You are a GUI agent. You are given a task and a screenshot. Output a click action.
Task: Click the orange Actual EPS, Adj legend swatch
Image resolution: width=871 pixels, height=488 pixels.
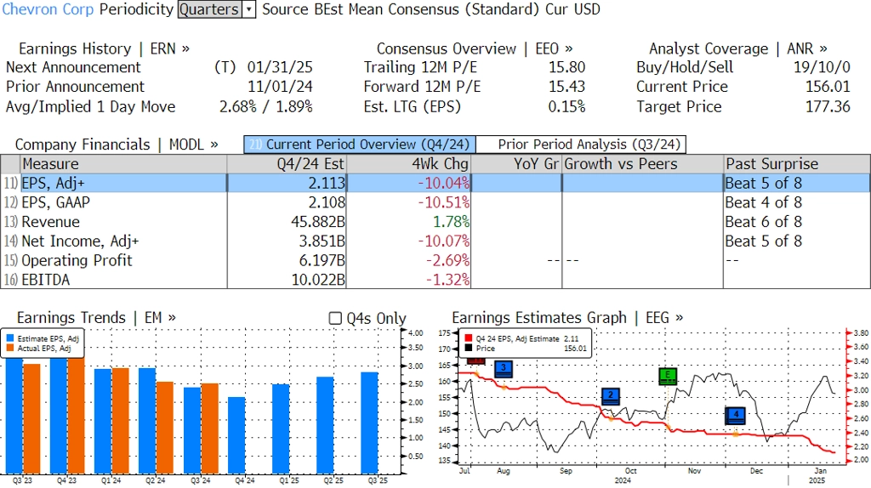pyautogui.click(x=10, y=349)
